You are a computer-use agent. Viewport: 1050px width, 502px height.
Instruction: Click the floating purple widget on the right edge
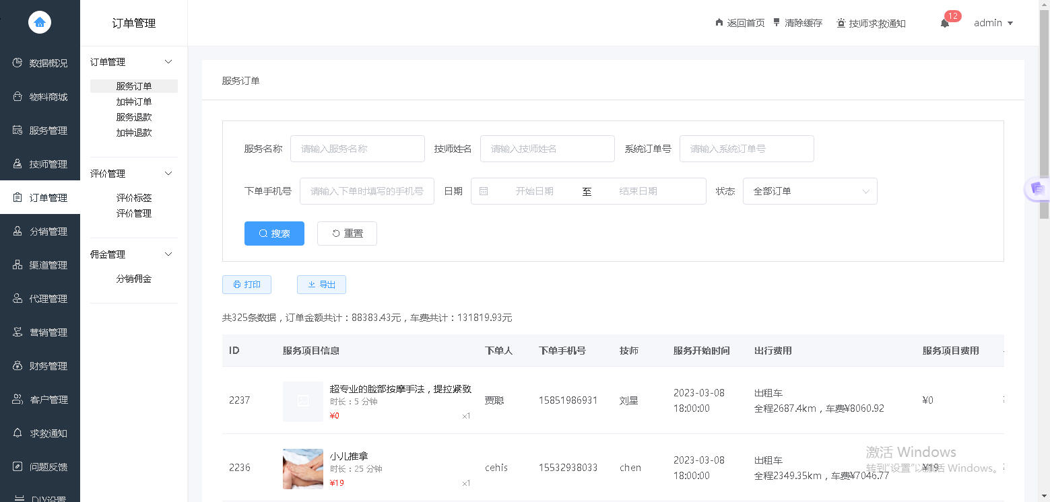(1037, 190)
